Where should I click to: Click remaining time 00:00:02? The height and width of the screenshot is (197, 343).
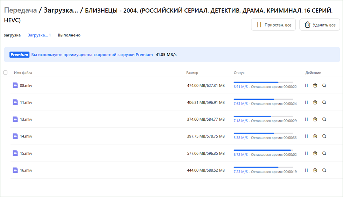click(x=290, y=155)
